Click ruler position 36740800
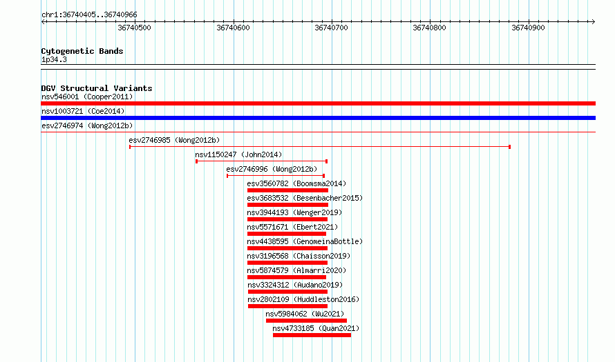The width and height of the screenshot is (615, 362). point(430,28)
